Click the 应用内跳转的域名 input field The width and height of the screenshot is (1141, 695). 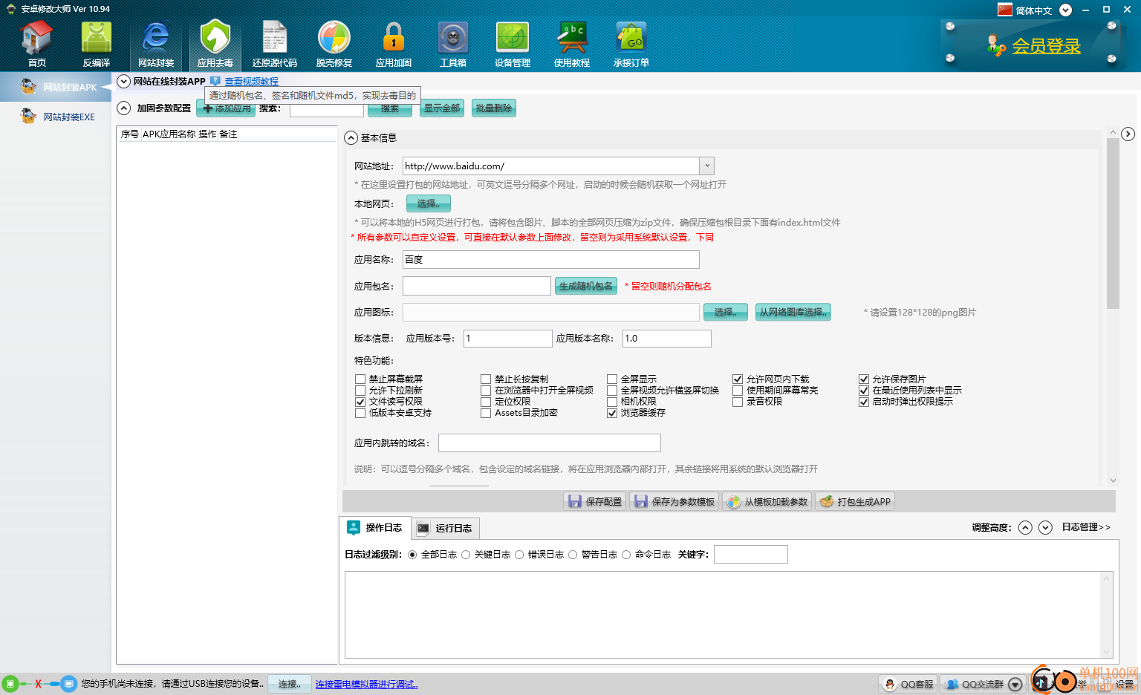550,443
